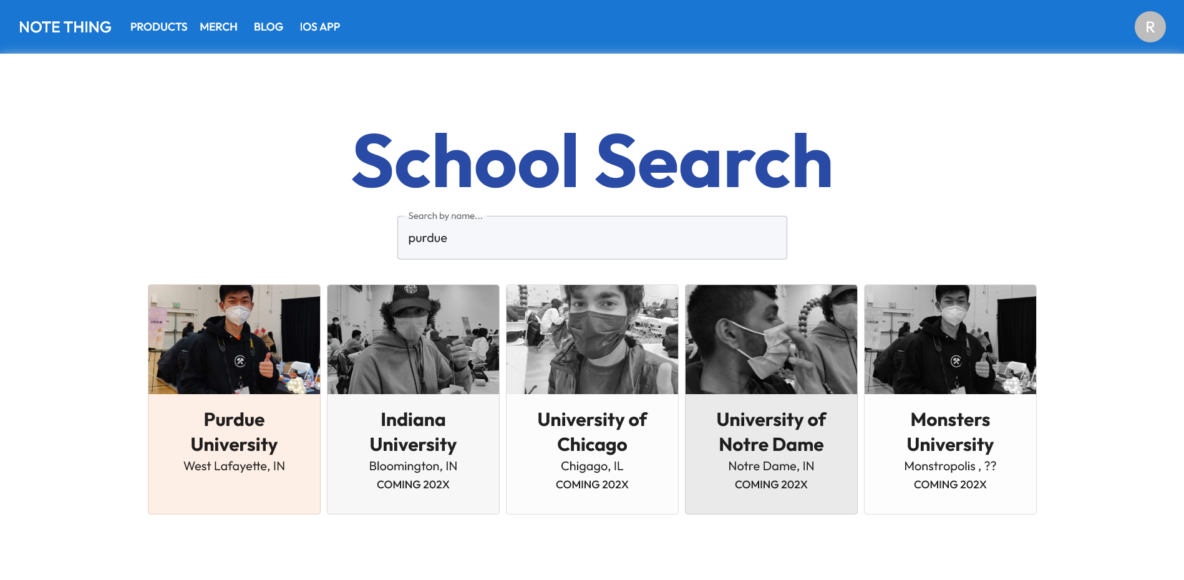Select the Purdue University card photo

pyautogui.click(x=234, y=339)
